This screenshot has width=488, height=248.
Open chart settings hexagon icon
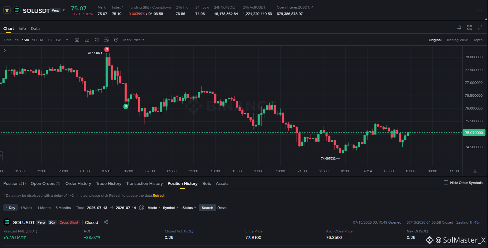(x=116, y=40)
